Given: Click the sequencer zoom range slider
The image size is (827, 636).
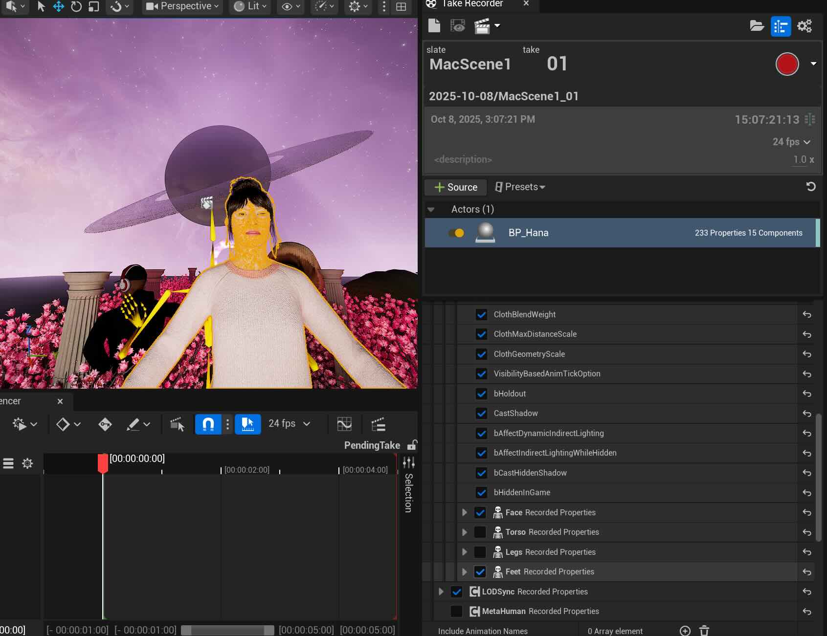Looking at the screenshot, I should (227, 630).
